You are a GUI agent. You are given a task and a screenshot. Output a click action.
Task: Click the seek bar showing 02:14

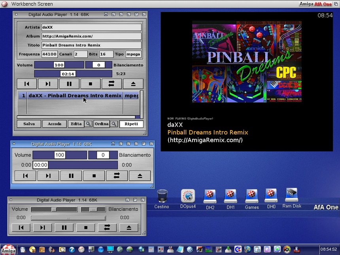click(73, 74)
